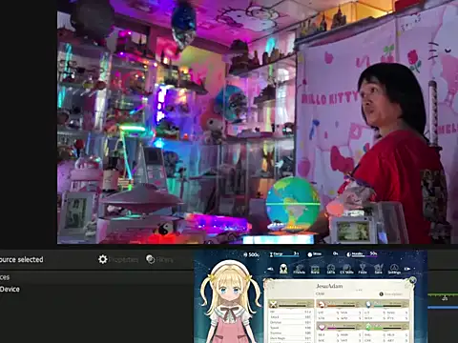The image size is (458, 343).
Task: Open the Gifts menu icon
Action: tap(331, 270)
